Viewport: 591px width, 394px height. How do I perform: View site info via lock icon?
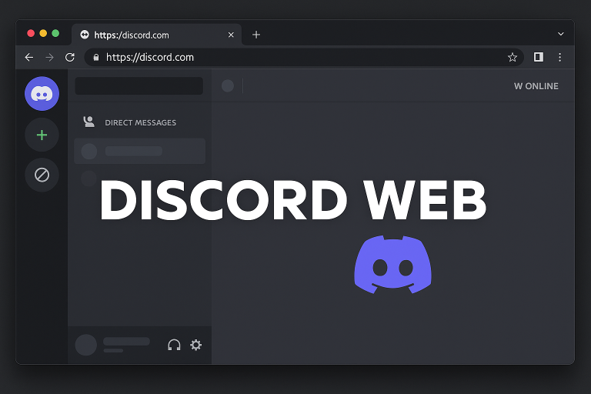tap(96, 57)
